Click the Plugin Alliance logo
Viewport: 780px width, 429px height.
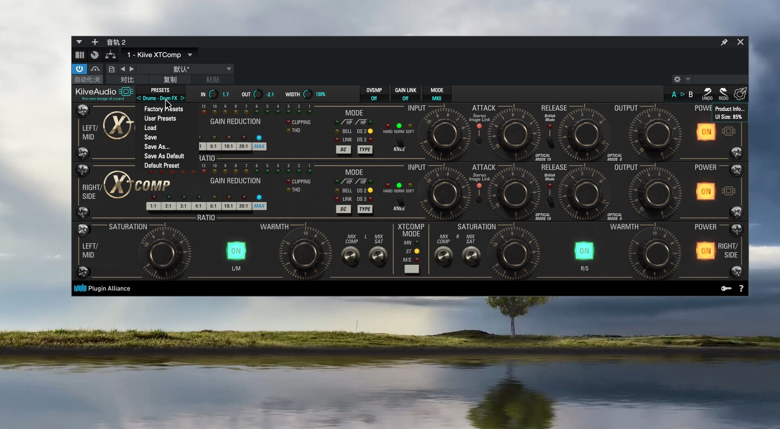[x=102, y=288]
